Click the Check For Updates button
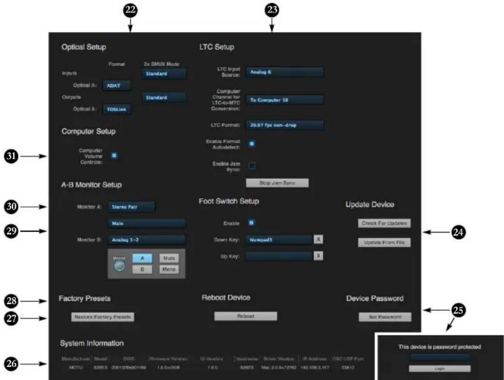Image resolution: width=504 pixels, height=380 pixels. coord(384,223)
